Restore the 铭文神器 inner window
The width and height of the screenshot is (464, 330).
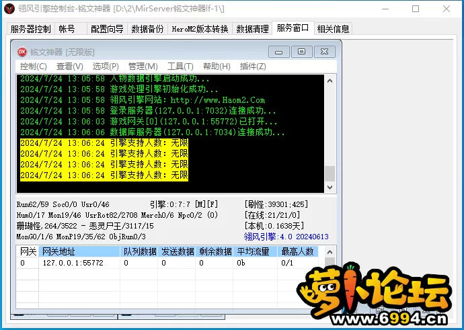coord(301,52)
